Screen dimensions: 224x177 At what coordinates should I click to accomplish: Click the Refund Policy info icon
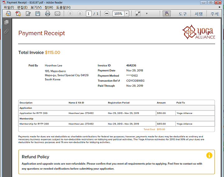209,155
